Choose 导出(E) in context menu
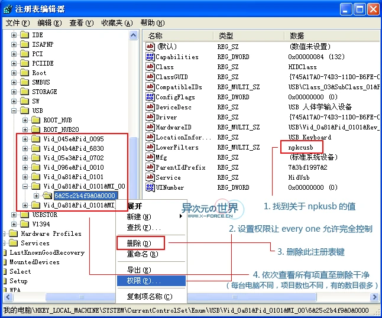 (x=151, y=270)
